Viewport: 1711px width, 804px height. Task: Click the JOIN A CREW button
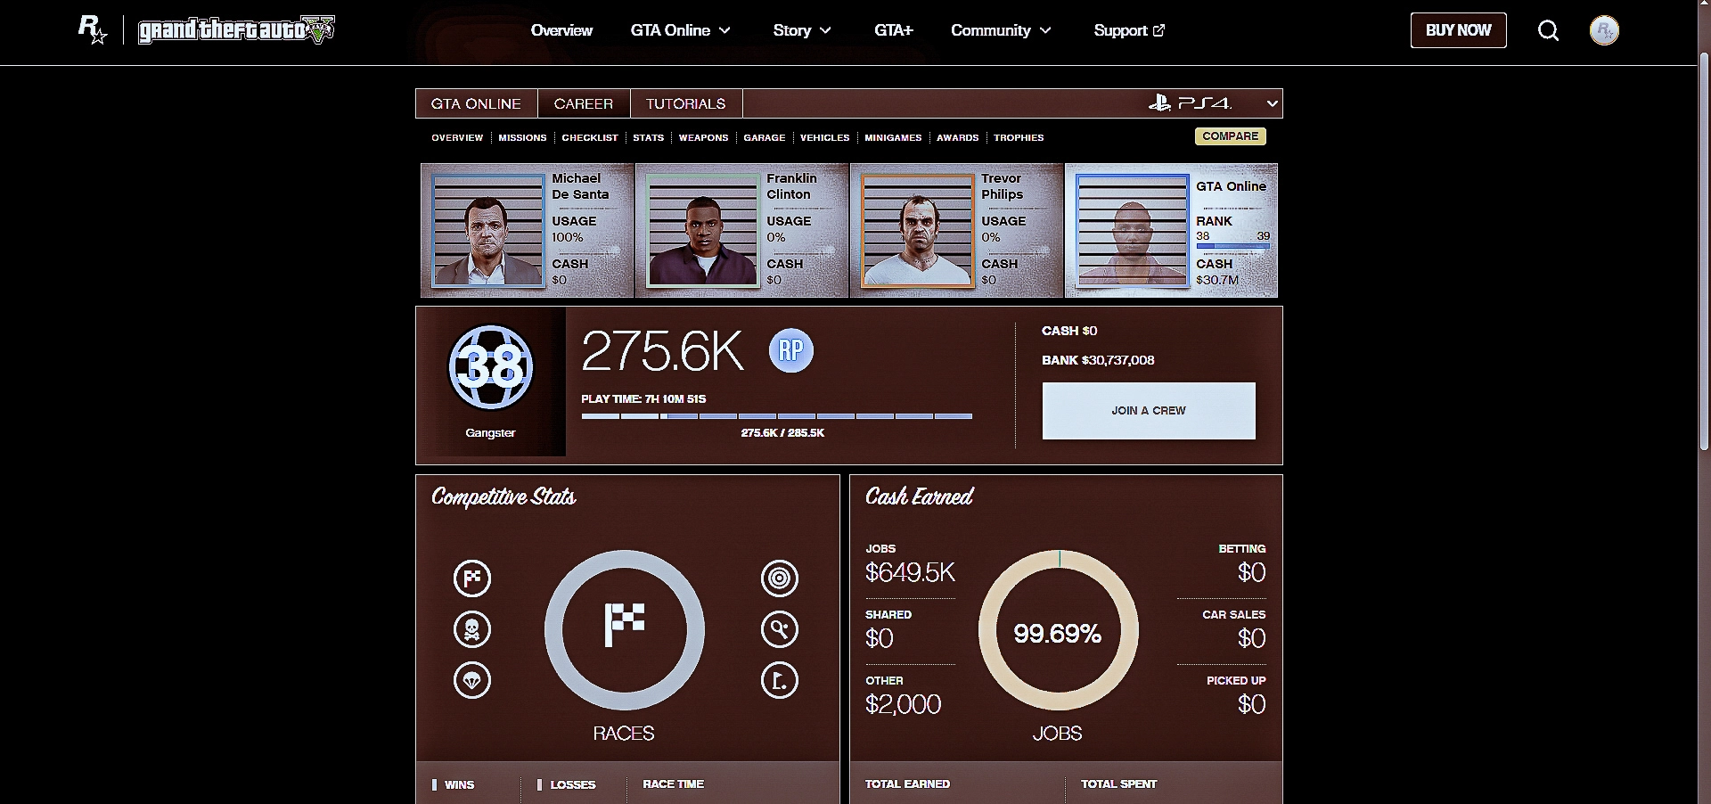pos(1149,411)
